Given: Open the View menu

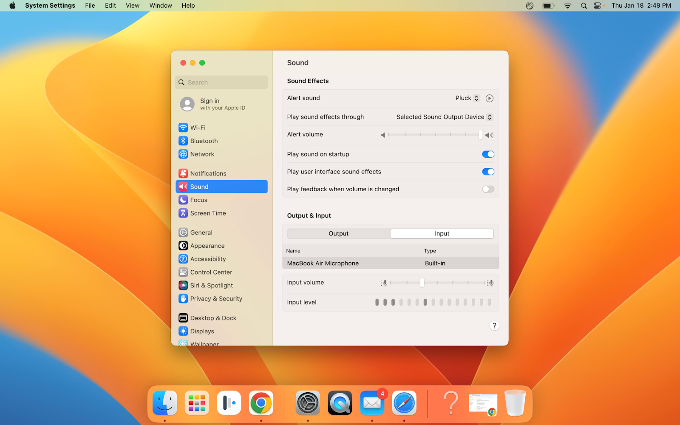Looking at the screenshot, I should tap(133, 6).
